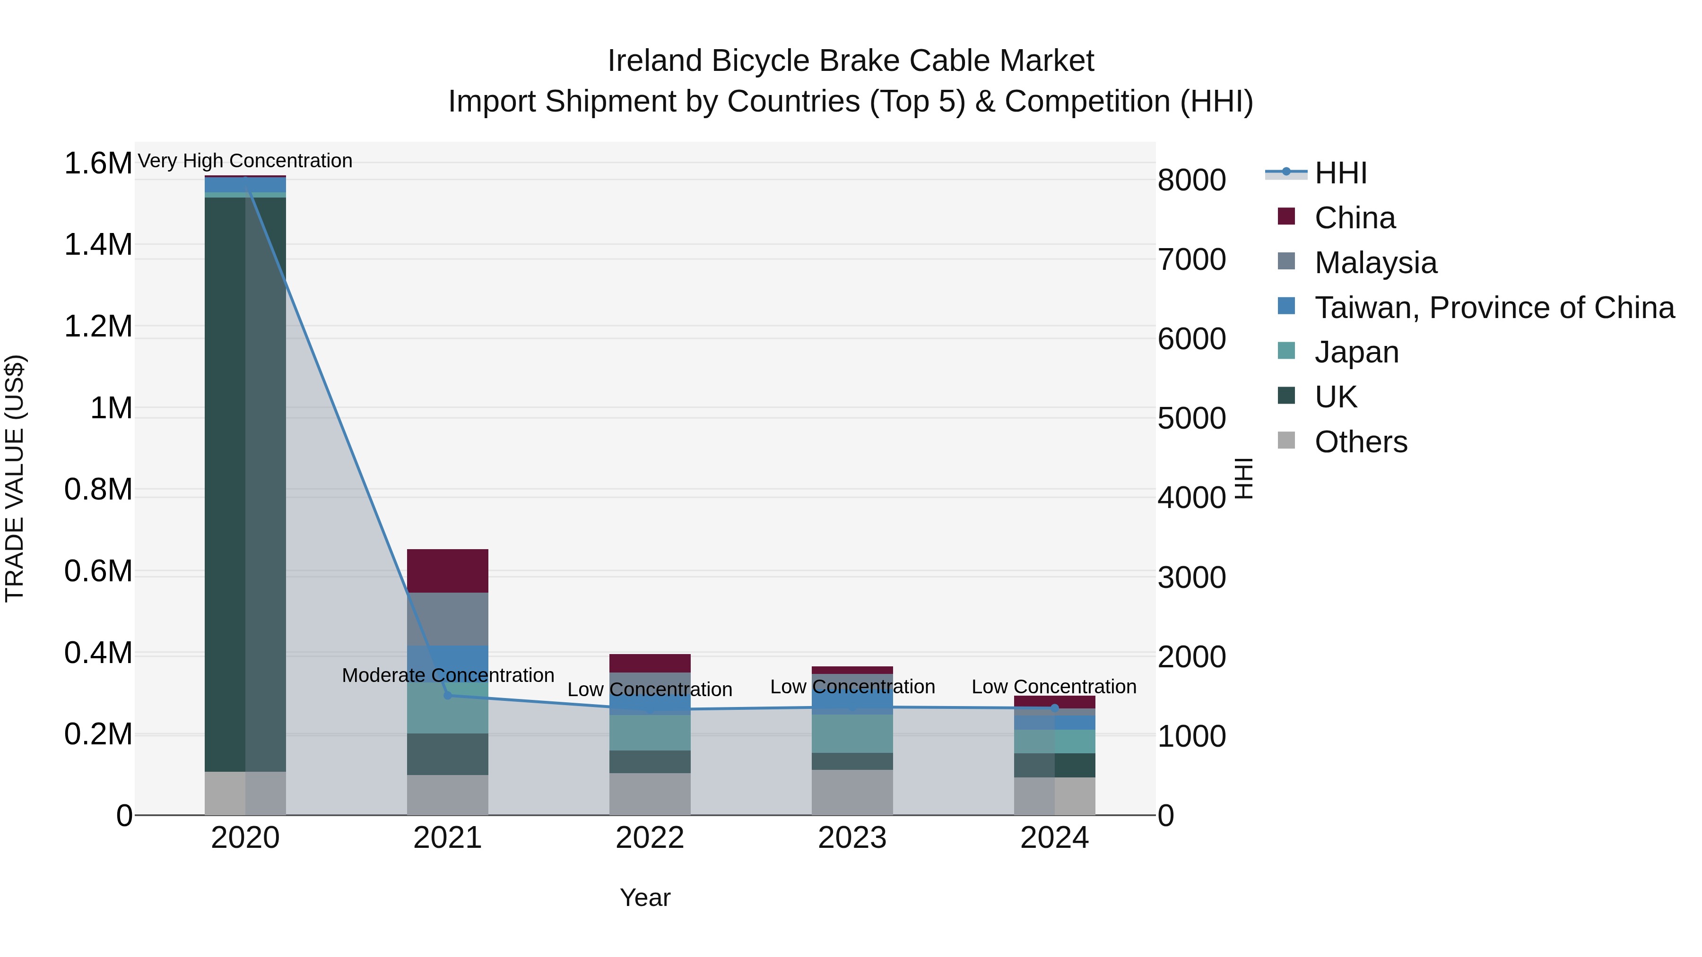Toggle the Japan legend label

(1356, 352)
